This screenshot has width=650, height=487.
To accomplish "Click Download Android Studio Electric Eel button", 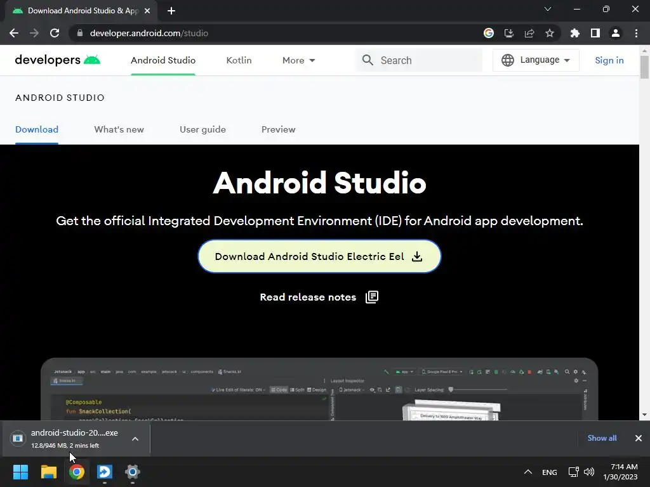I will pyautogui.click(x=320, y=256).
